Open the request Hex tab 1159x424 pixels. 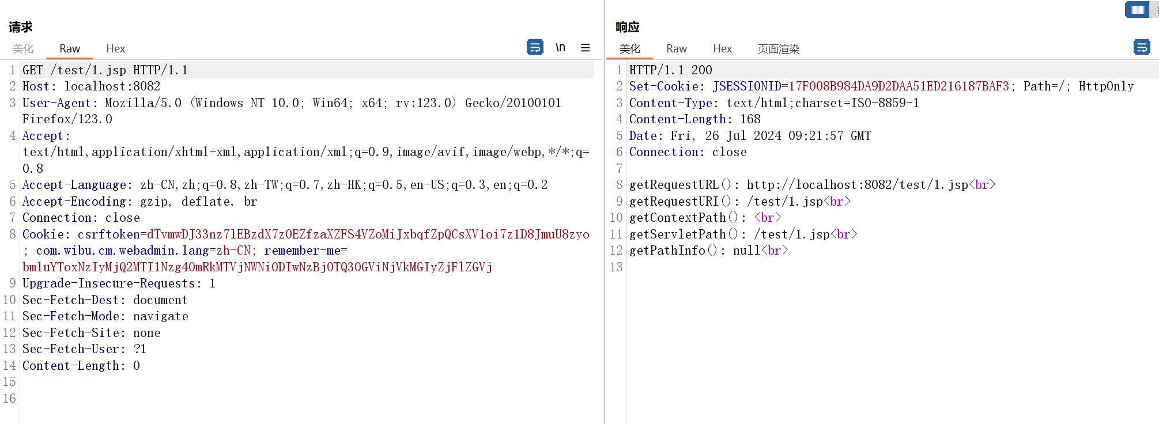coord(115,49)
